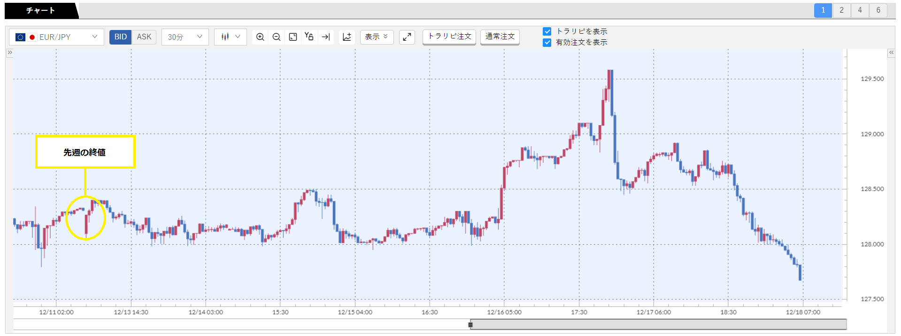The width and height of the screenshot is (901, 336).
Task: Expand the left side panel
Action: (x=9, y=52)
